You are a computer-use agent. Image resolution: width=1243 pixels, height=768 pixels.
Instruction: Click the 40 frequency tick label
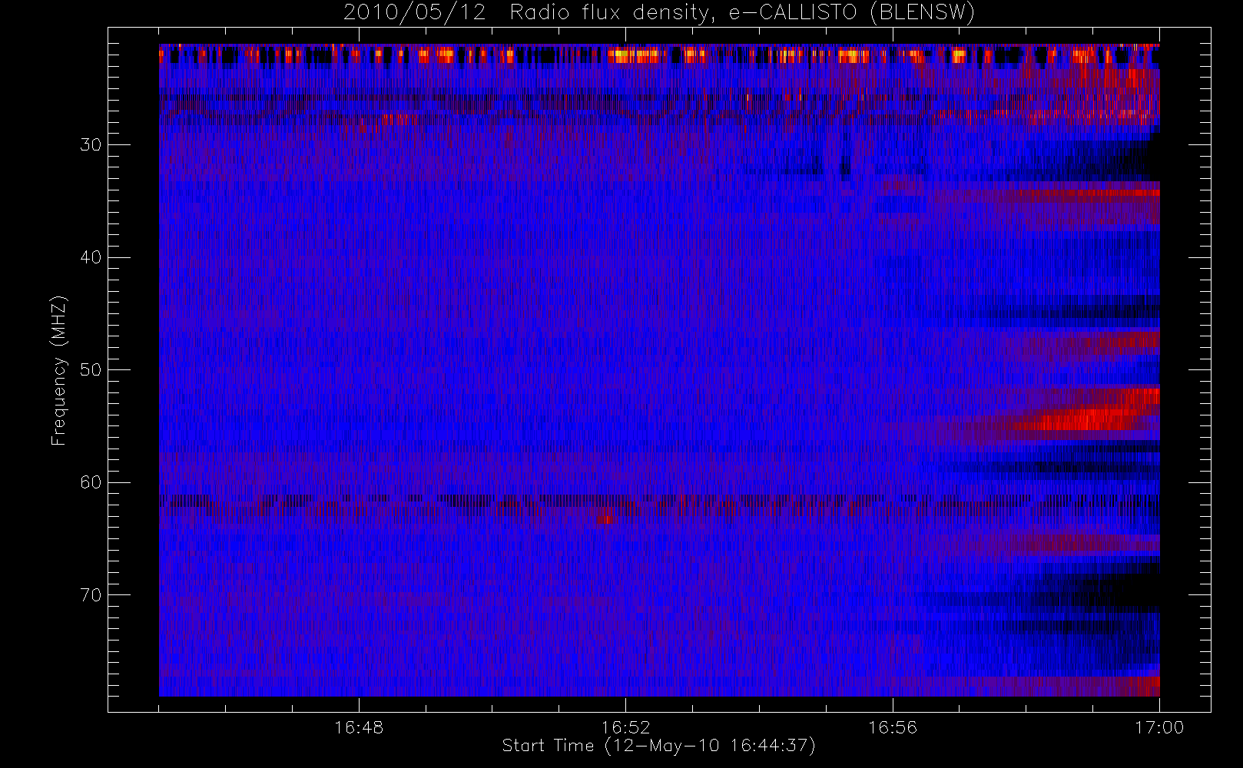pos(91,257)
